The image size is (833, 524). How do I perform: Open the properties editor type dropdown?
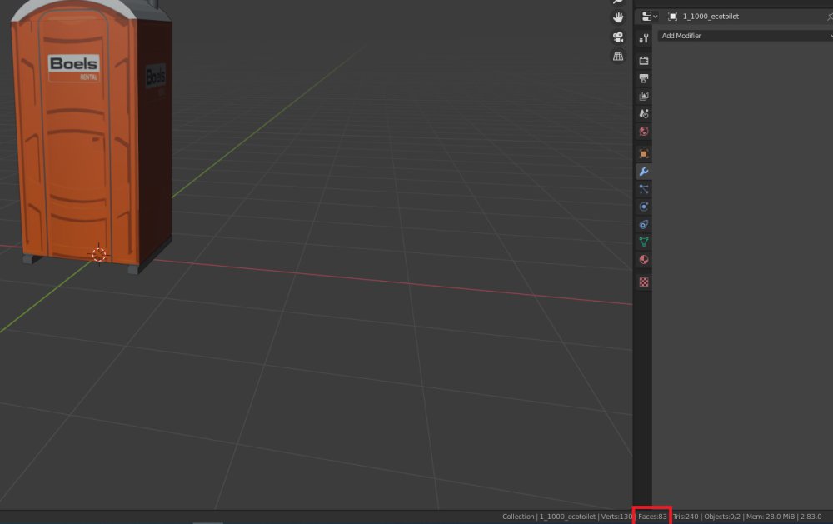(x=649, y=17)
